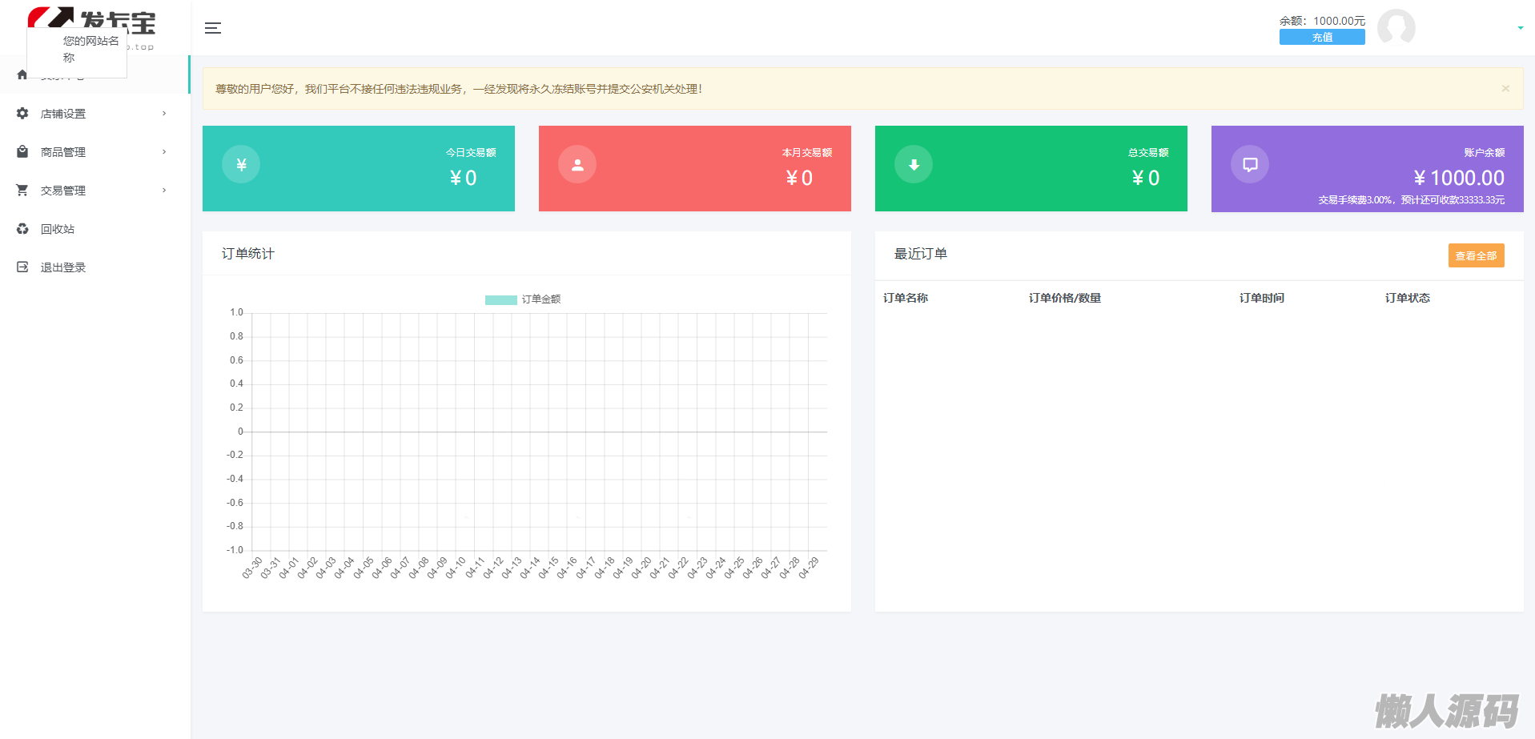The image size is (1535, 739).
Task: Open the user dropdown arrow at top right
Action: pos(1520,28)
